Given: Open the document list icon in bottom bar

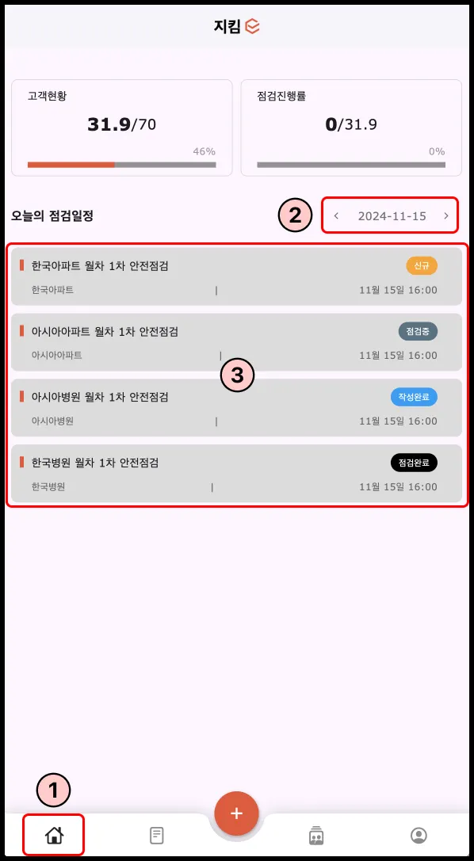Looking at the screenshot, I should (x=156, y=836).
